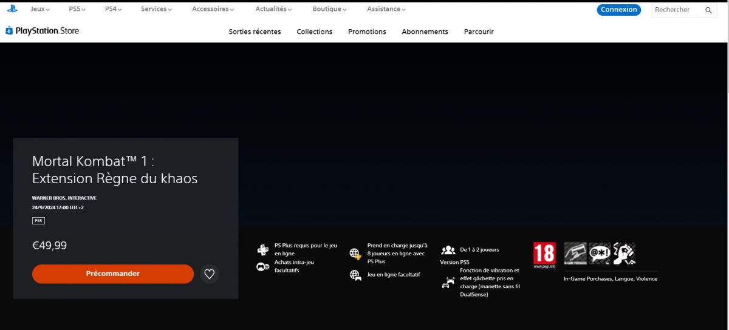
Task: Open the Abonnements store tab
Action: [425, 32]
